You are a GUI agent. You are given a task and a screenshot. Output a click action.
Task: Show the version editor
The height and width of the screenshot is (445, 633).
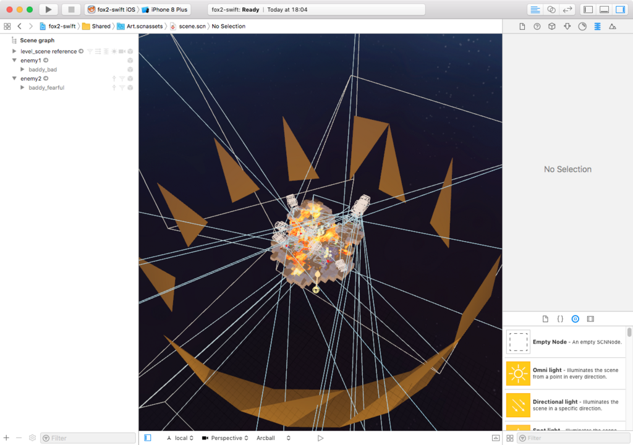(567, 9)
